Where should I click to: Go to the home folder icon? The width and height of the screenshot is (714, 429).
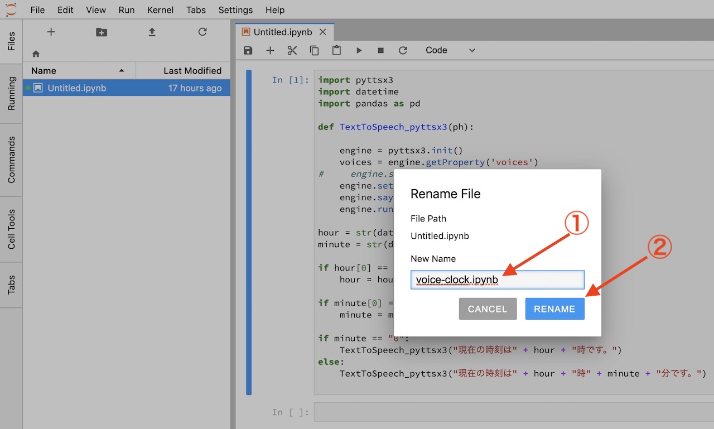[36, 54]
